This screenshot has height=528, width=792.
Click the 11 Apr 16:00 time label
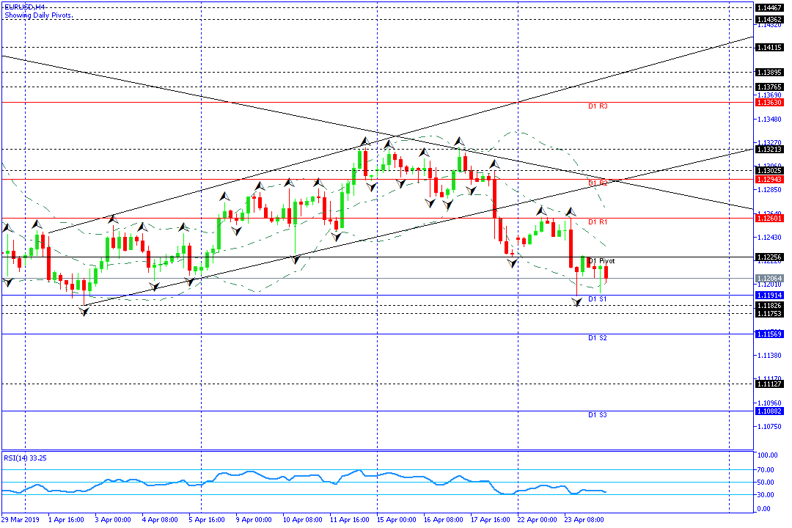click(350, 519)
